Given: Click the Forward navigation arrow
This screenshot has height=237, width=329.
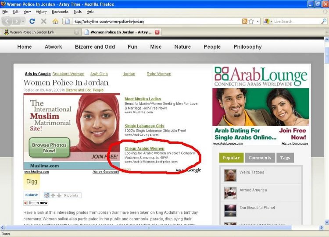Looking at the screenshot, I should (17, 21).
